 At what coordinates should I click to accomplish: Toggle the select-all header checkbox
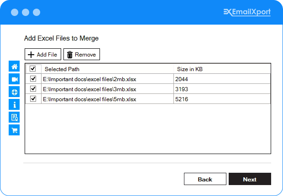[x=33, y=68]
